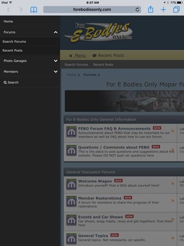The height and width of the screenshot is (246, 184).
Task: Click the FEBO Forum FAQ Mopar icon
Action: (71, 132)
